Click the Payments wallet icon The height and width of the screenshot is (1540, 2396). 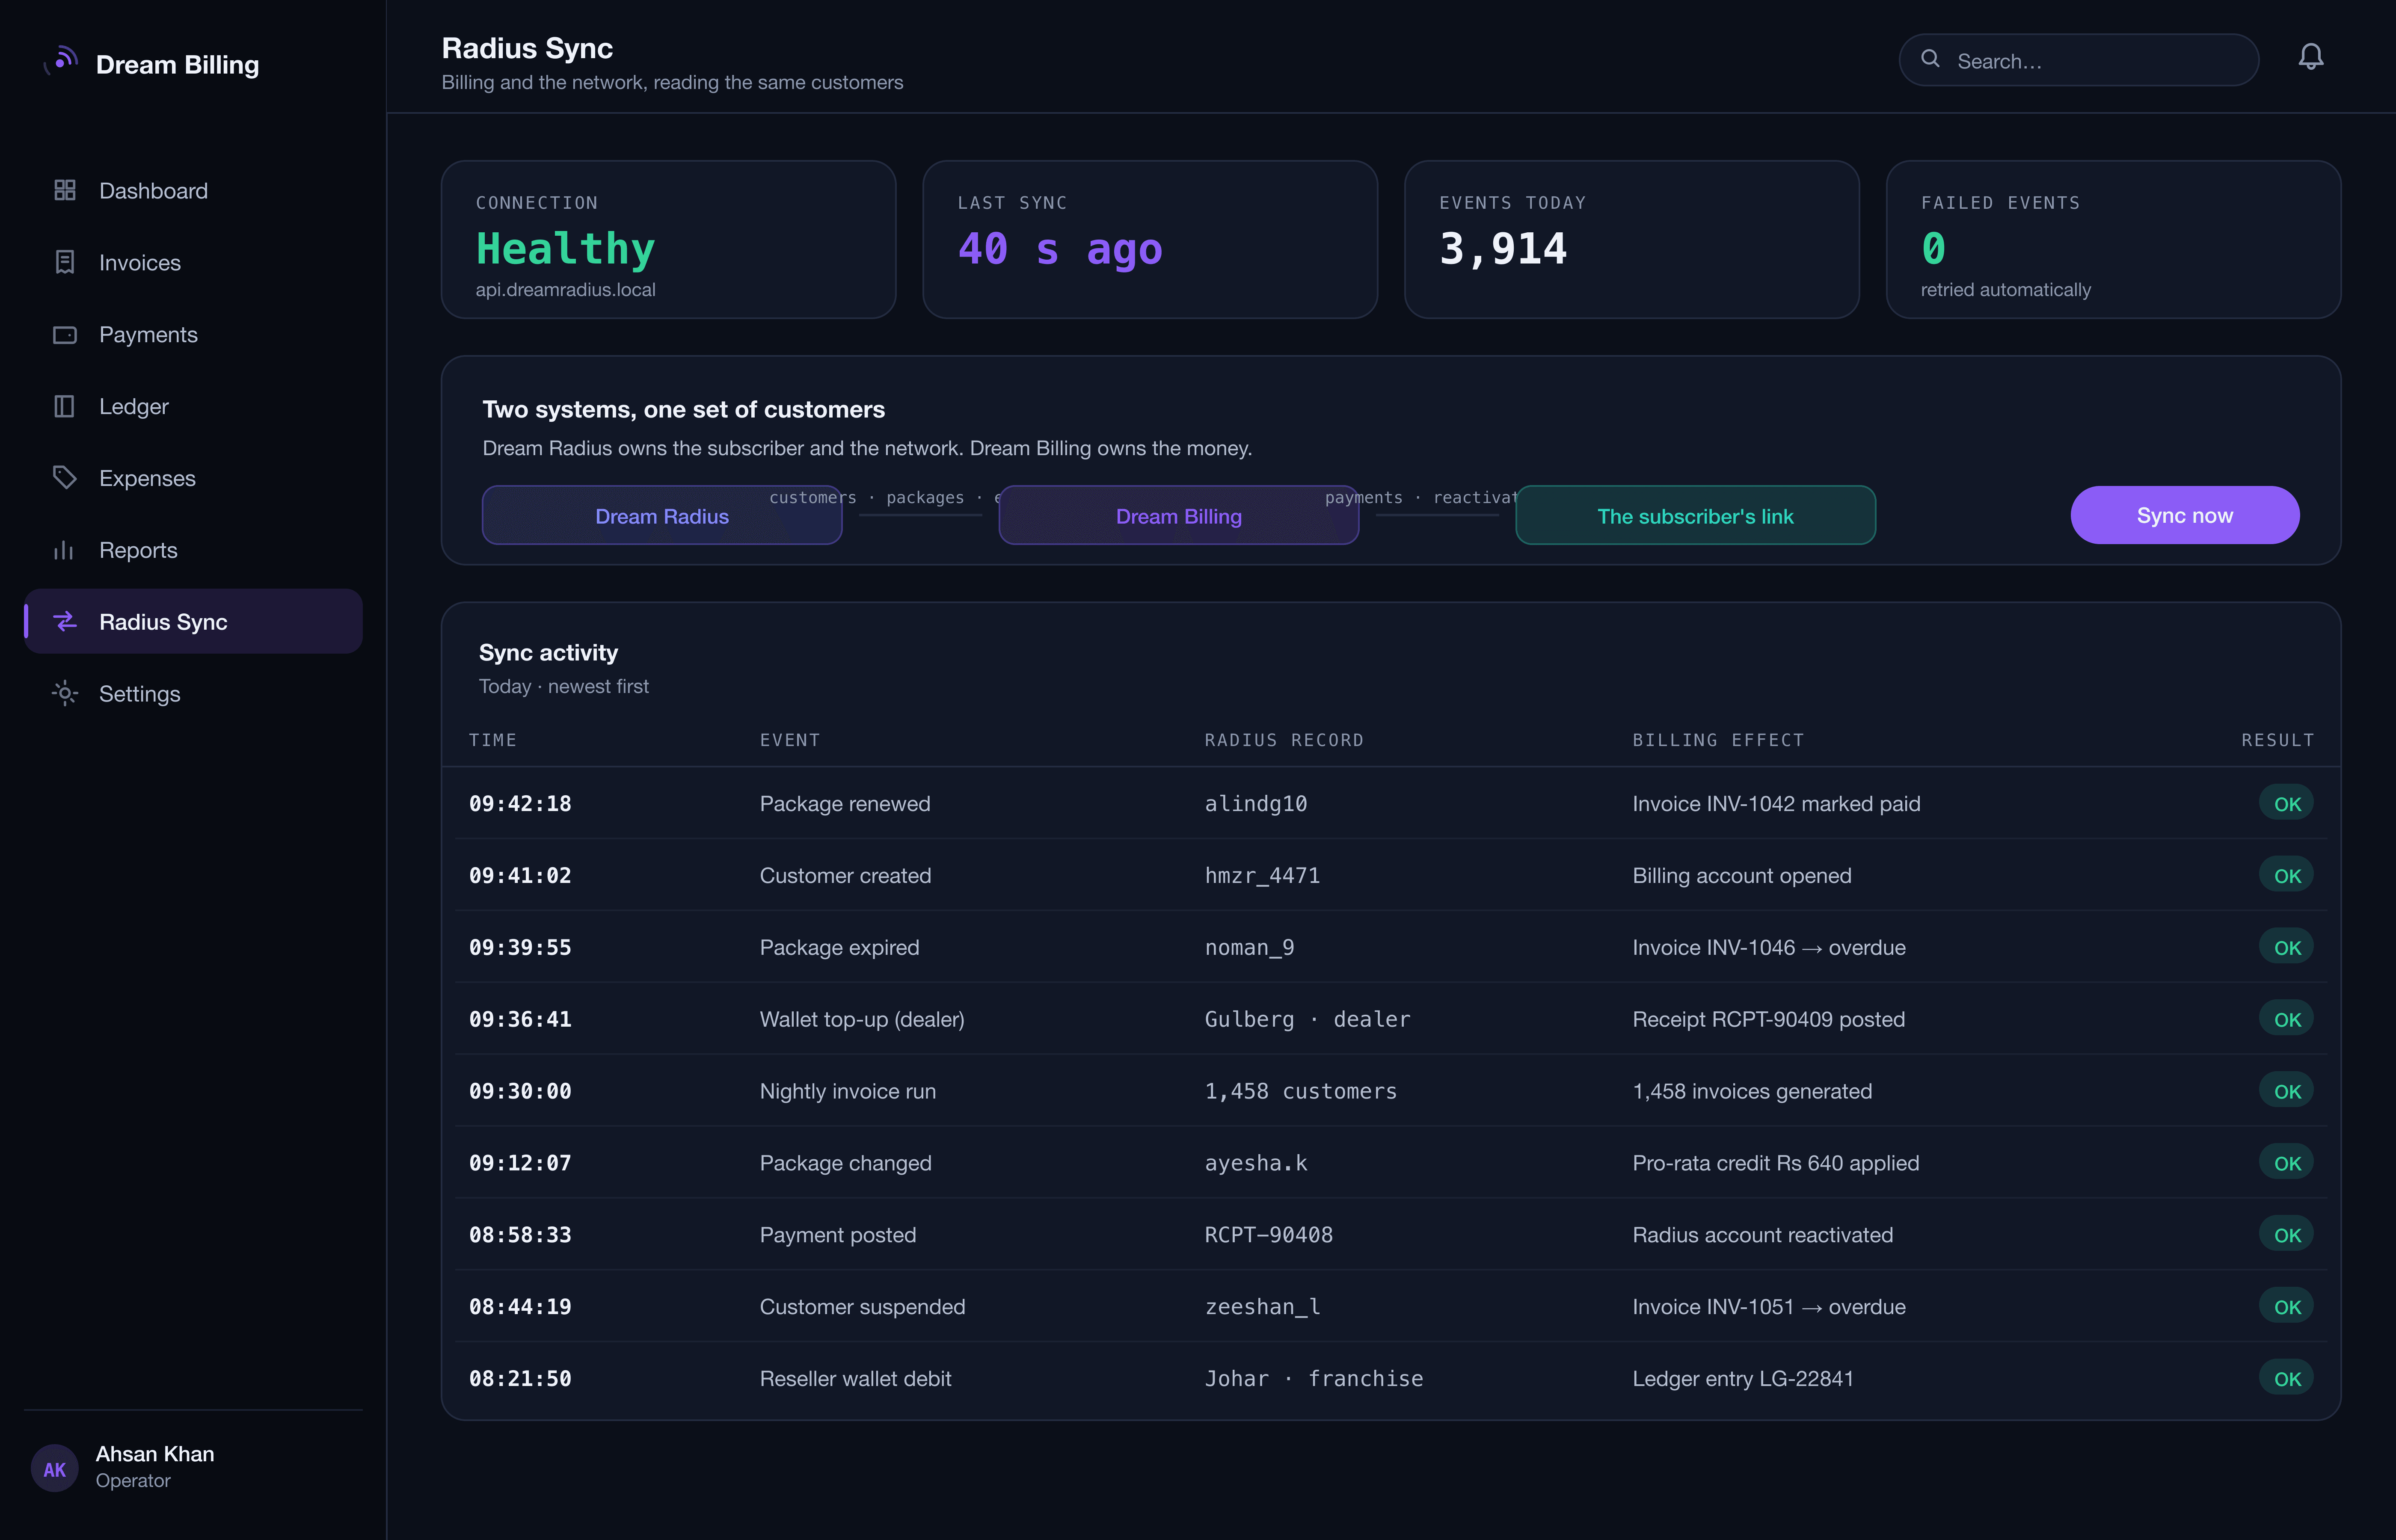coord(65,334)
